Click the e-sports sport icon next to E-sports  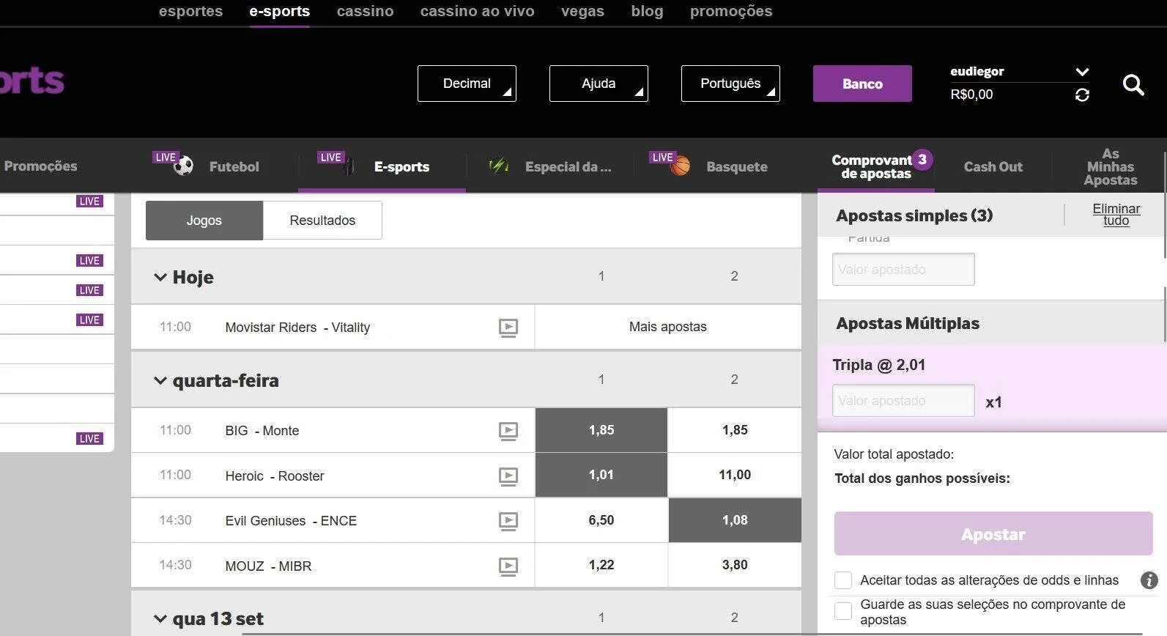point(349,167)
